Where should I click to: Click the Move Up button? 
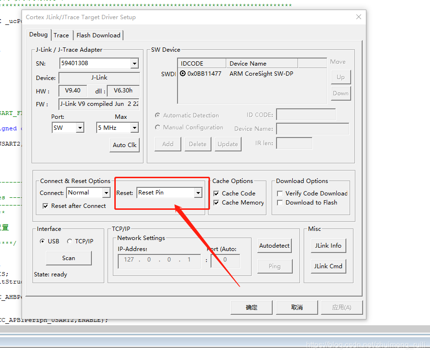[x=341, y=77]
